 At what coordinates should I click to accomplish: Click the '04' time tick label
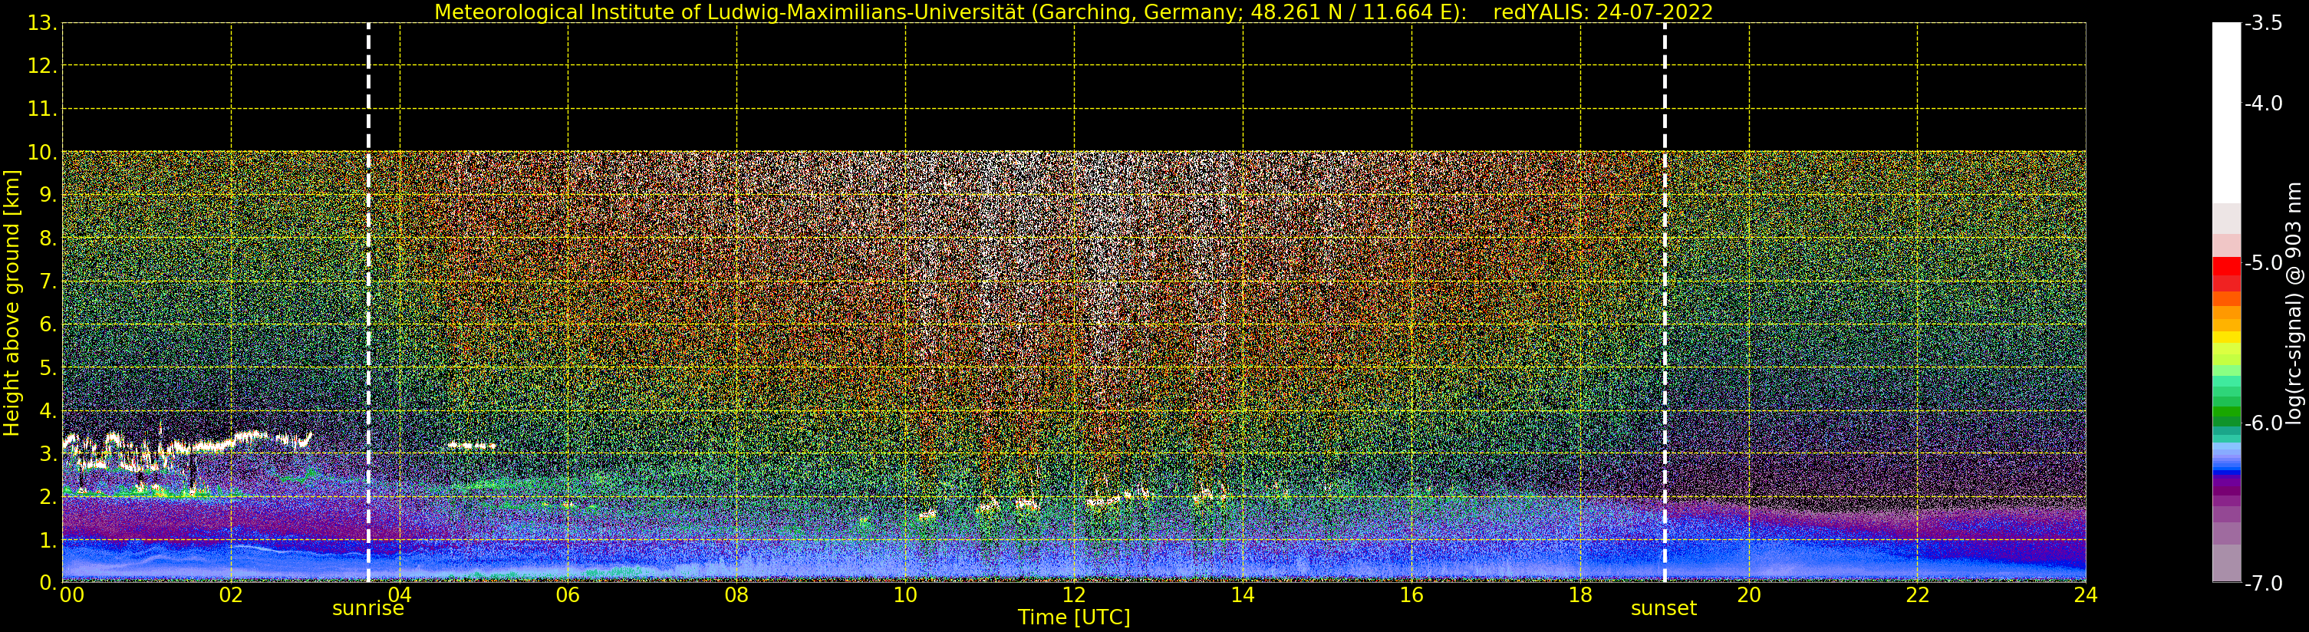point(400,595)
